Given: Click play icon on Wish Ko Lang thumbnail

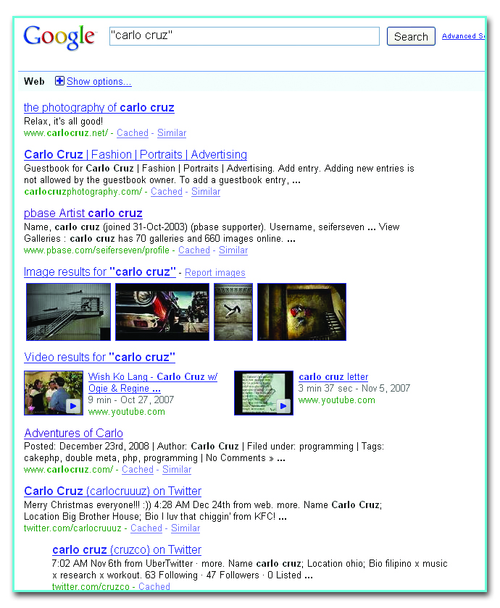Looking at the screenshot, I should click(73, 406).
